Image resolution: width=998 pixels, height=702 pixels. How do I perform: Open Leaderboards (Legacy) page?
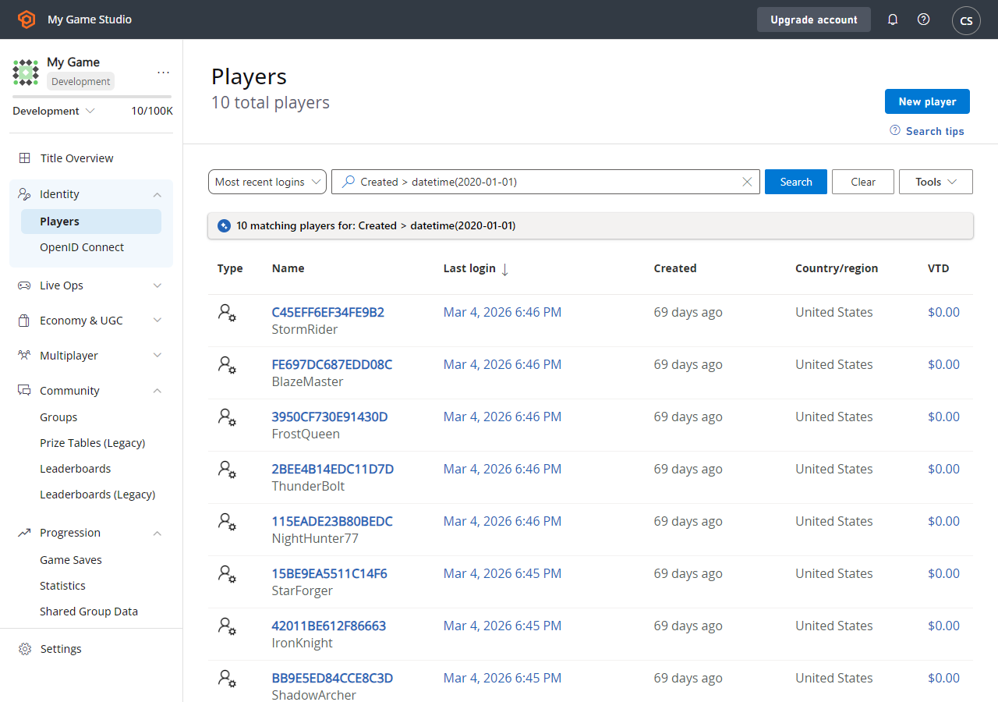click(97, 495)
